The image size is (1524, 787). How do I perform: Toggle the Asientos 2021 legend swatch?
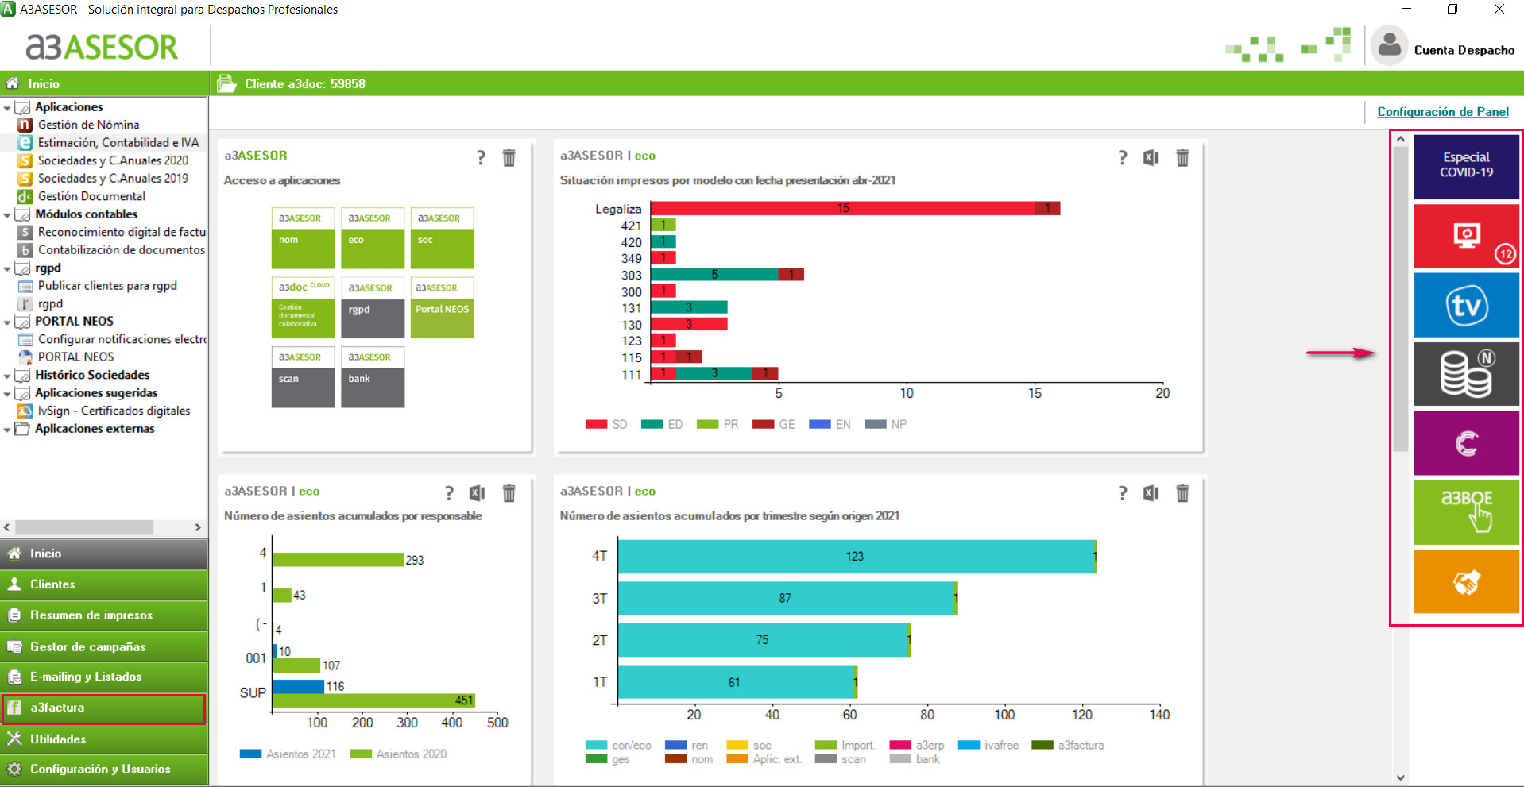pyautogui.click(x=250, y=754)
